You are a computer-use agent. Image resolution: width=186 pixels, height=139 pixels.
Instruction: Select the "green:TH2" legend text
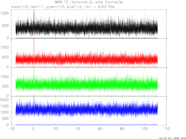click(55, 7)
